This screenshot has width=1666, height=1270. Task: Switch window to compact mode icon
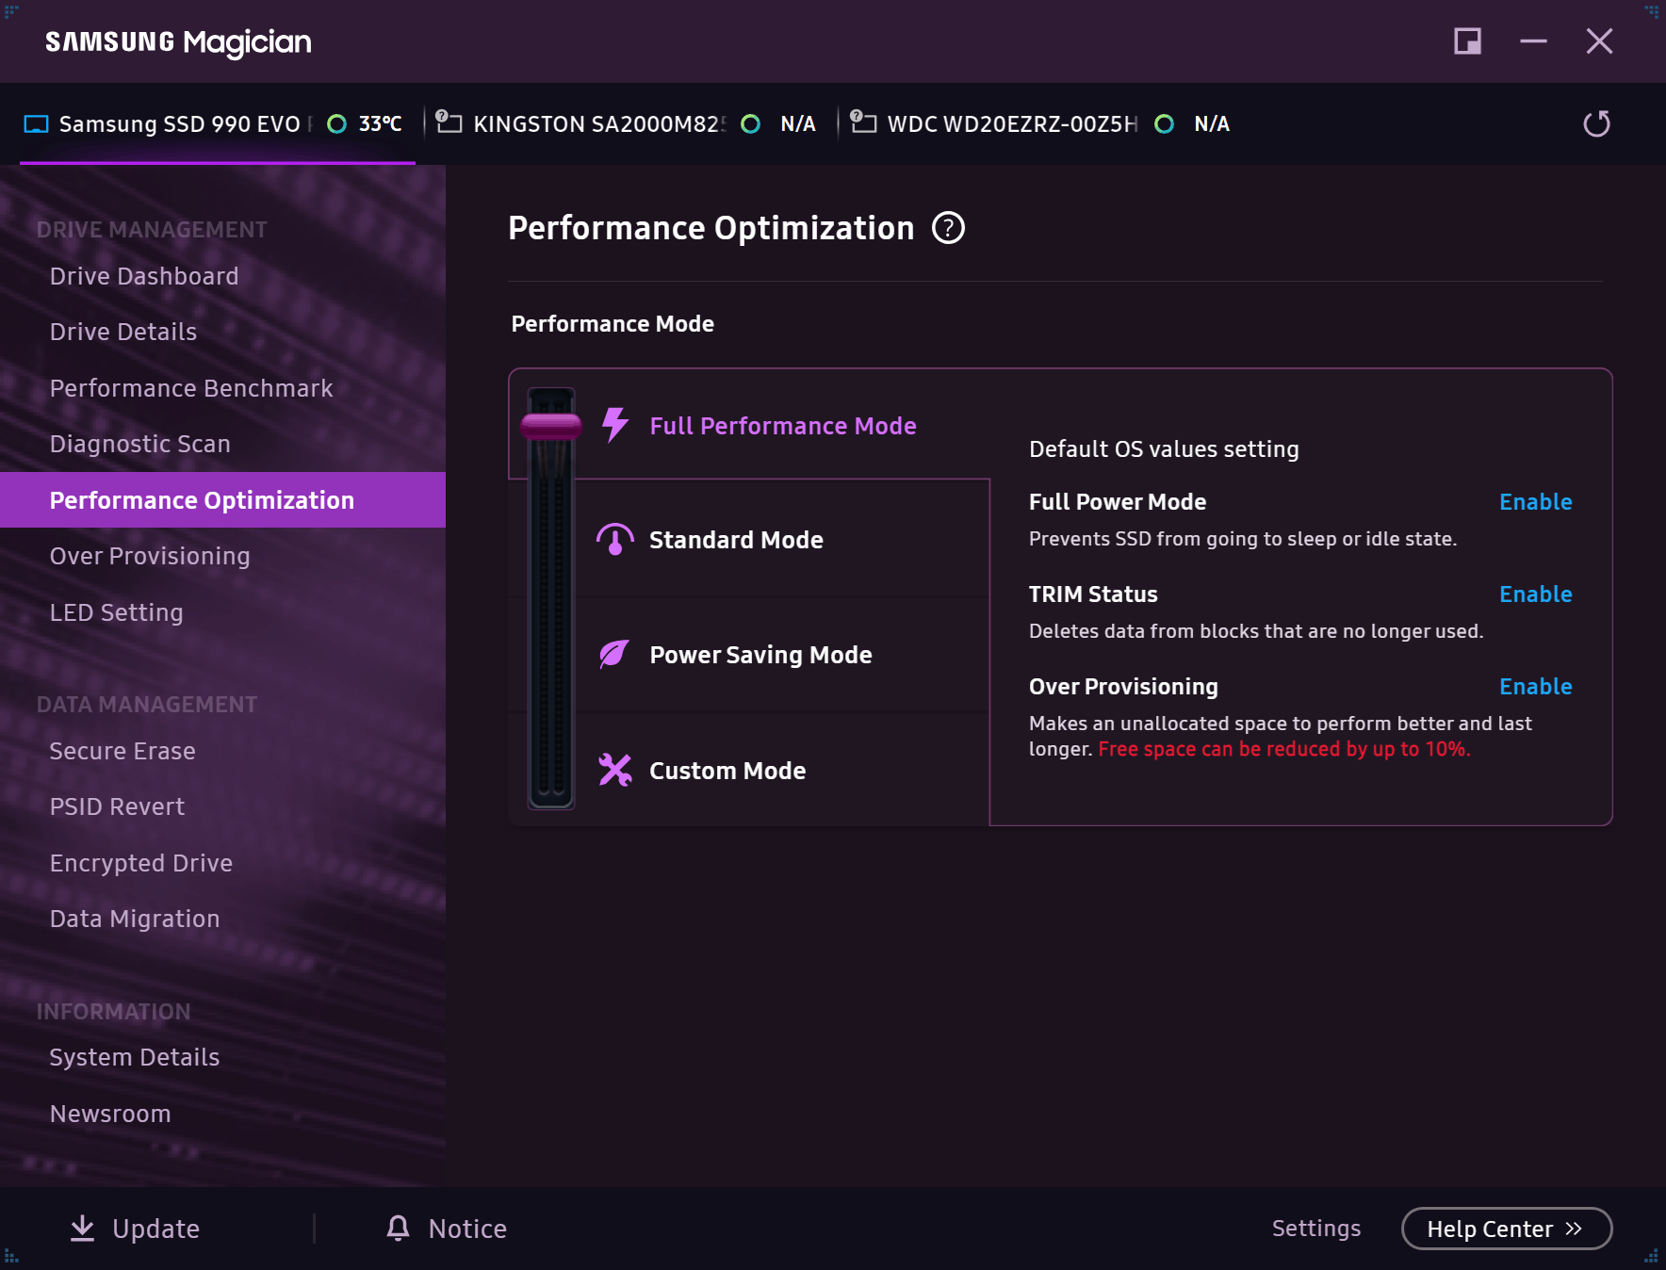pos(1467,41)
